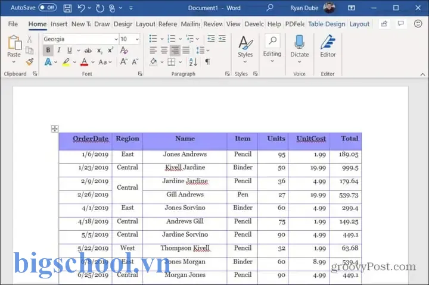Open the search magnifier in title bar
The image size is (429, 285).
(270, 8)
